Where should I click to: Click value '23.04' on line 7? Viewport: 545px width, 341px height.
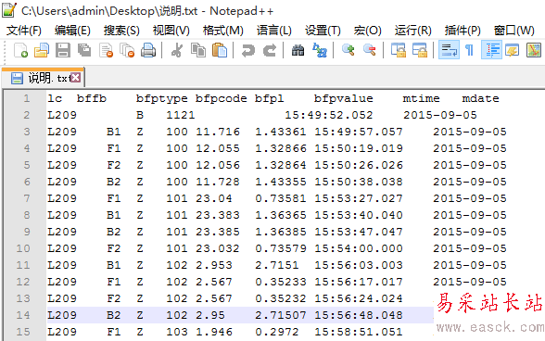[214, 198]
